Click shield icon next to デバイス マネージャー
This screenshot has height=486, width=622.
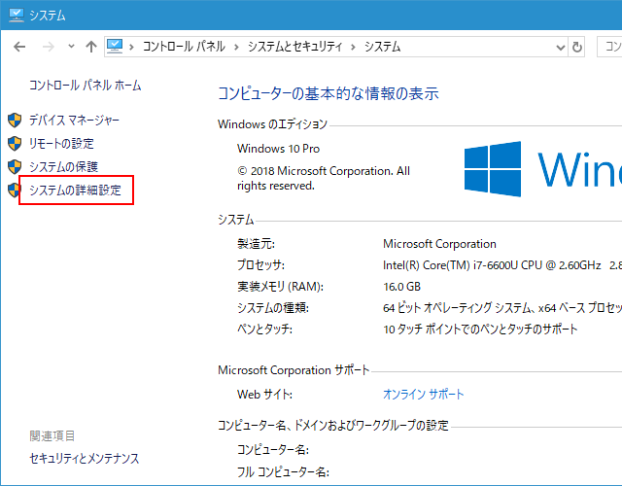pos(15,120)
